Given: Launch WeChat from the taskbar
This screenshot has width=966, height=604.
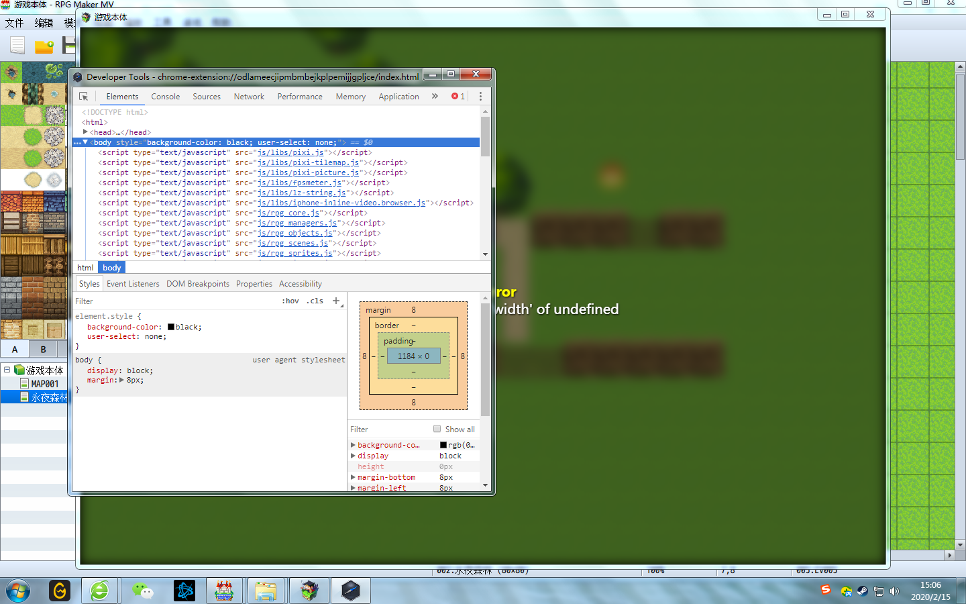Looking at the screenshot, I should 142,591.
